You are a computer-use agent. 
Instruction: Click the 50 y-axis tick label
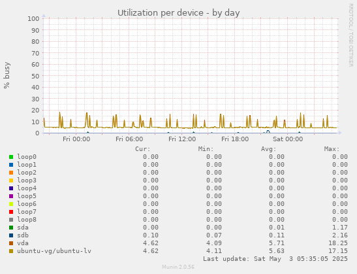point(35,76)
